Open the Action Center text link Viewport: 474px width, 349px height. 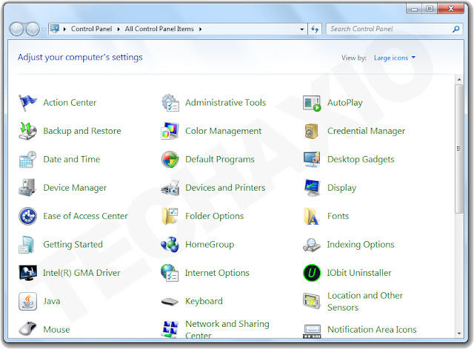[70, 103]
